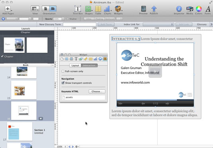Click widget rewind-to-start control
The image size is (213, 148).
tap(120, 104)
